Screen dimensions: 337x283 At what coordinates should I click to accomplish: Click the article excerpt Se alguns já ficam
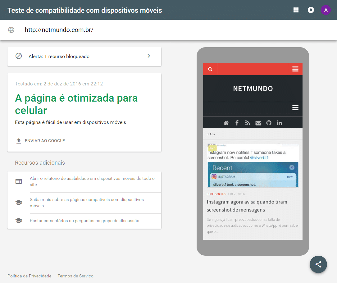pos(253,226)
